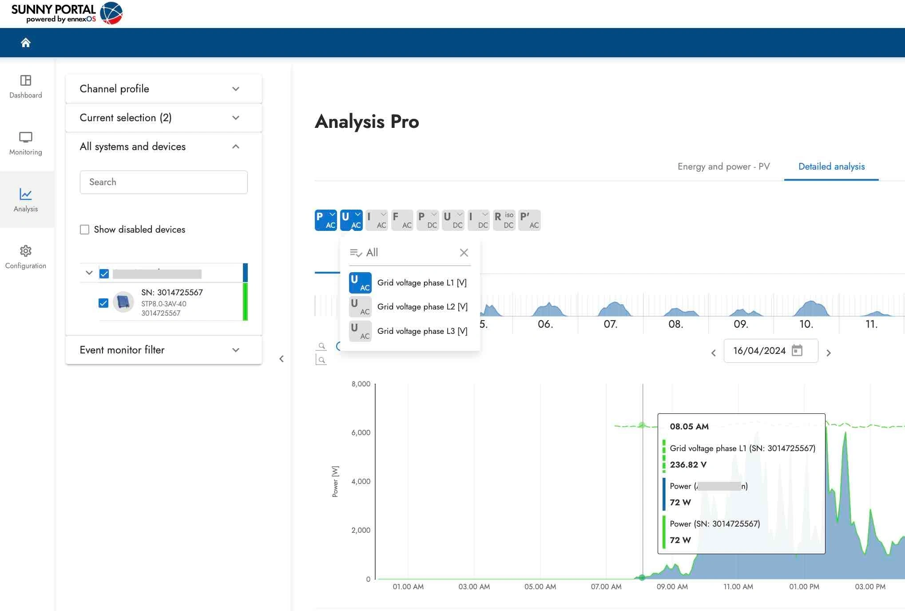Viewport: 905px width, 611px height.
Task: Click the zoom magnifier icon above chart
Action: [x=322, y=346]
